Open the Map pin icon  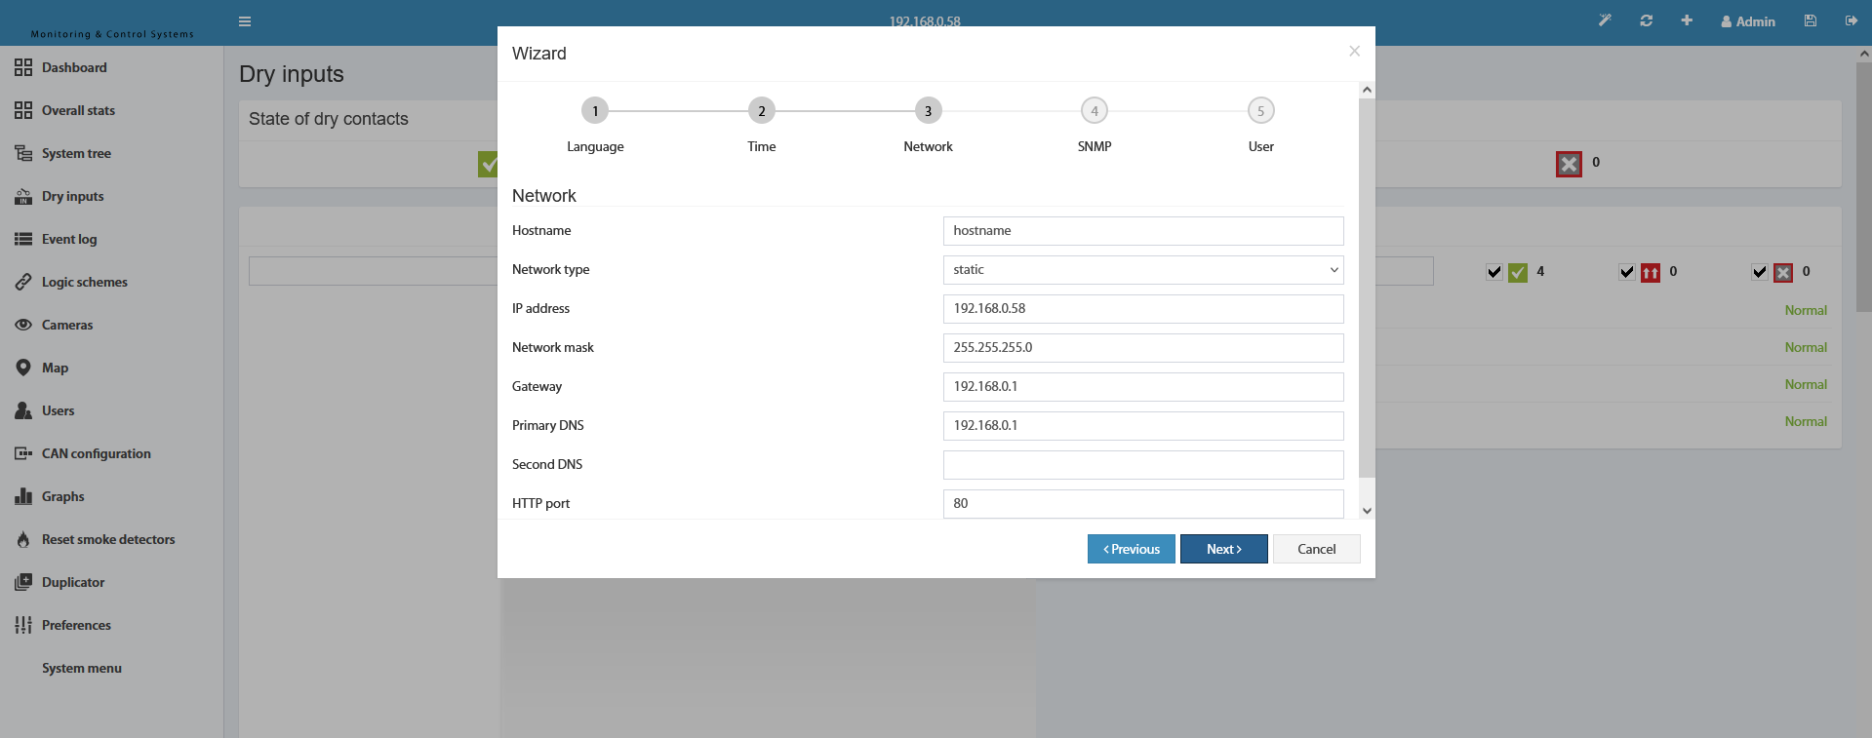coord(23,368)
